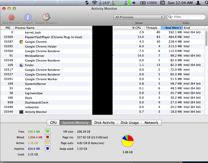Click the 14.0 CPU value for WindowServer
The width and height of the screenshot is (208, 163).
point(141,56)
